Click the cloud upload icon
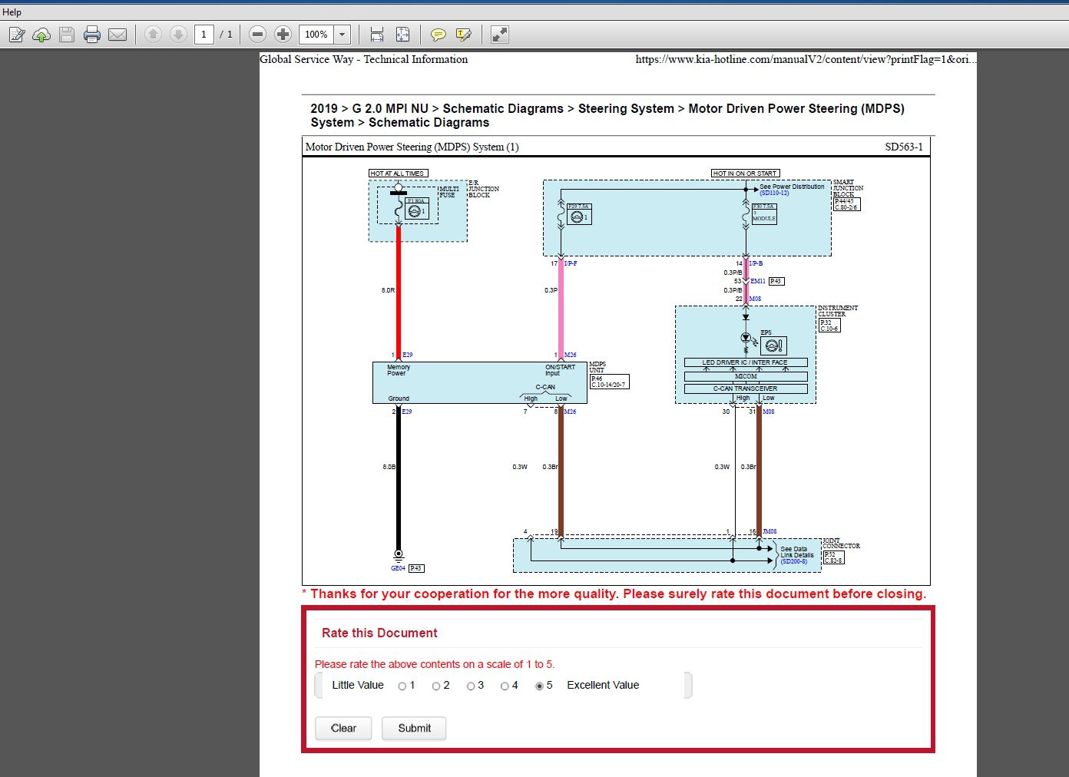This screenshot has height=777, width=1069. pyautogui.click(x=41, y=35)
